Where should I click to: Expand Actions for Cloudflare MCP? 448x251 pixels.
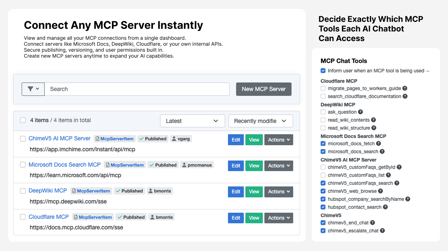tap(279, 218)
